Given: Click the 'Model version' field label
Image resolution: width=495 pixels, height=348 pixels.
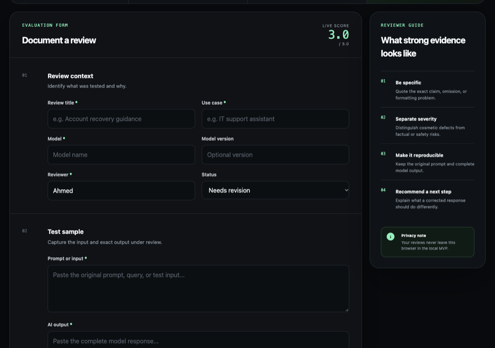Looking at the screenshot, I should pyautogui.click(x=217, y=139).
